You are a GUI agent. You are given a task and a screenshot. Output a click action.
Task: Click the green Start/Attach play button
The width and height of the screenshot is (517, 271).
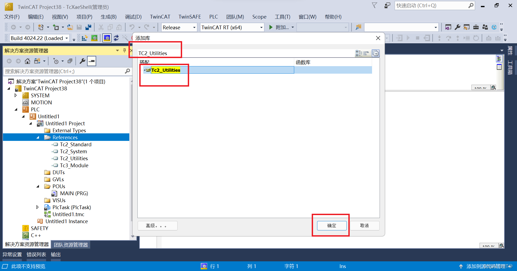point(271,27)
